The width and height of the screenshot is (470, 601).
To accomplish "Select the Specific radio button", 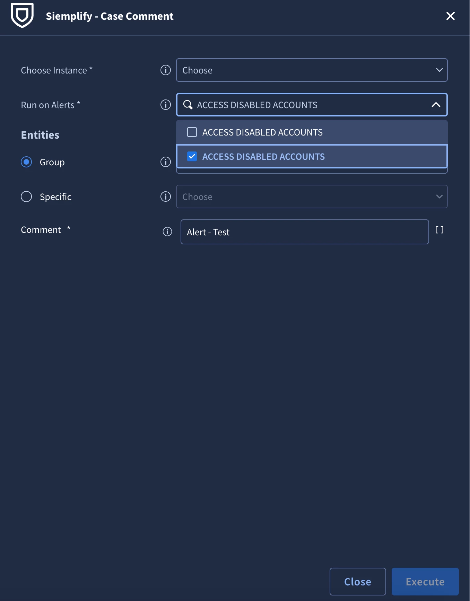I will coord(26,197).
